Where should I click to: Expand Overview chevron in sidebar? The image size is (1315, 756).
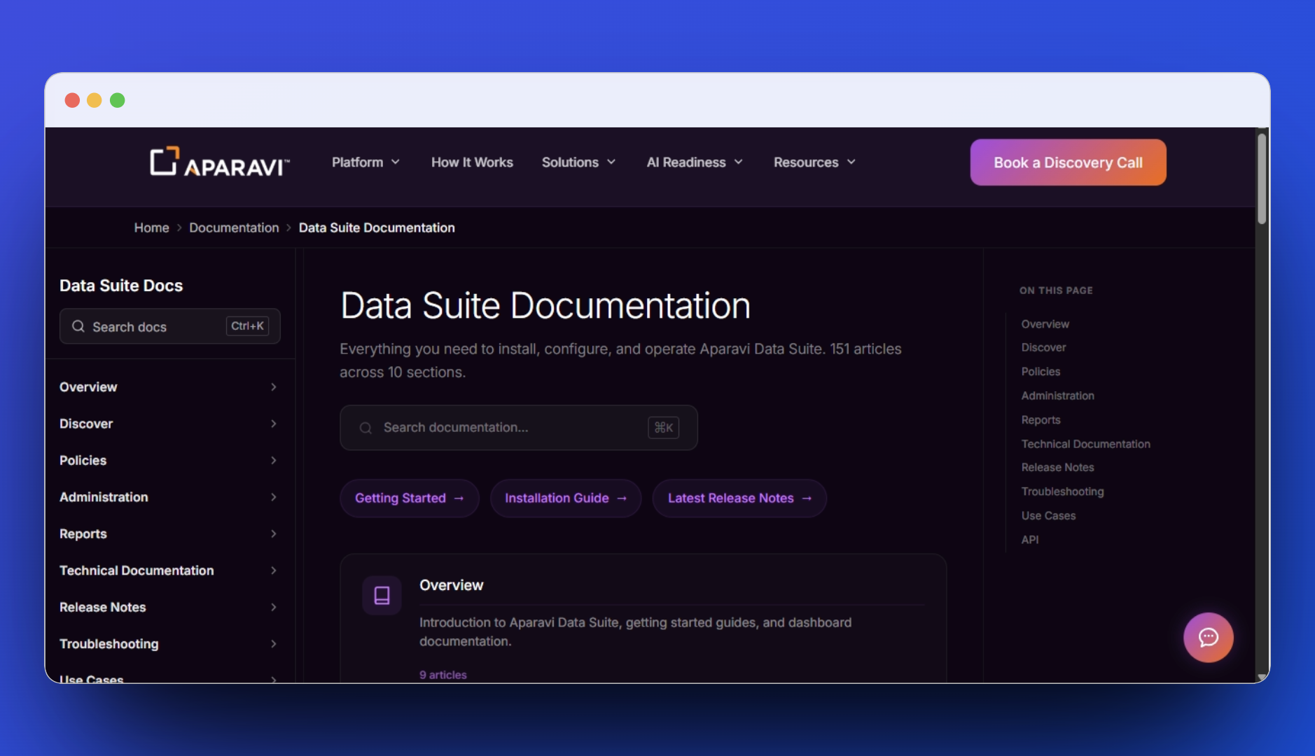273,387
